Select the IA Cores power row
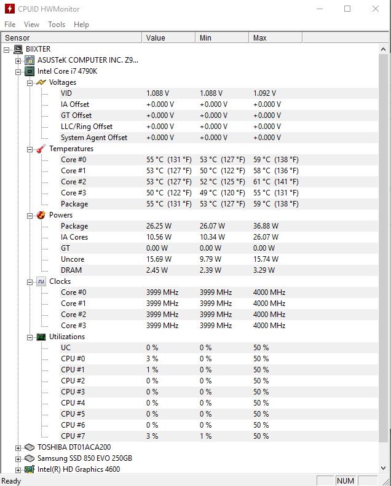The width and height of the screenshot is (391, 486). click(x=219, y=237)
